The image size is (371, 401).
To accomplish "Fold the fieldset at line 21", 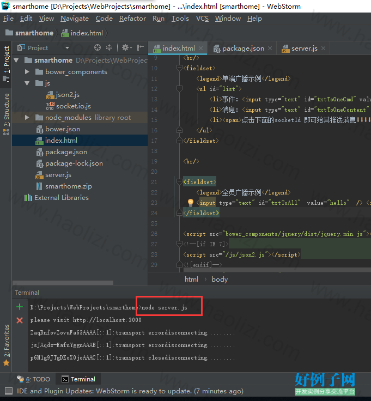I will tap(179, 182).
